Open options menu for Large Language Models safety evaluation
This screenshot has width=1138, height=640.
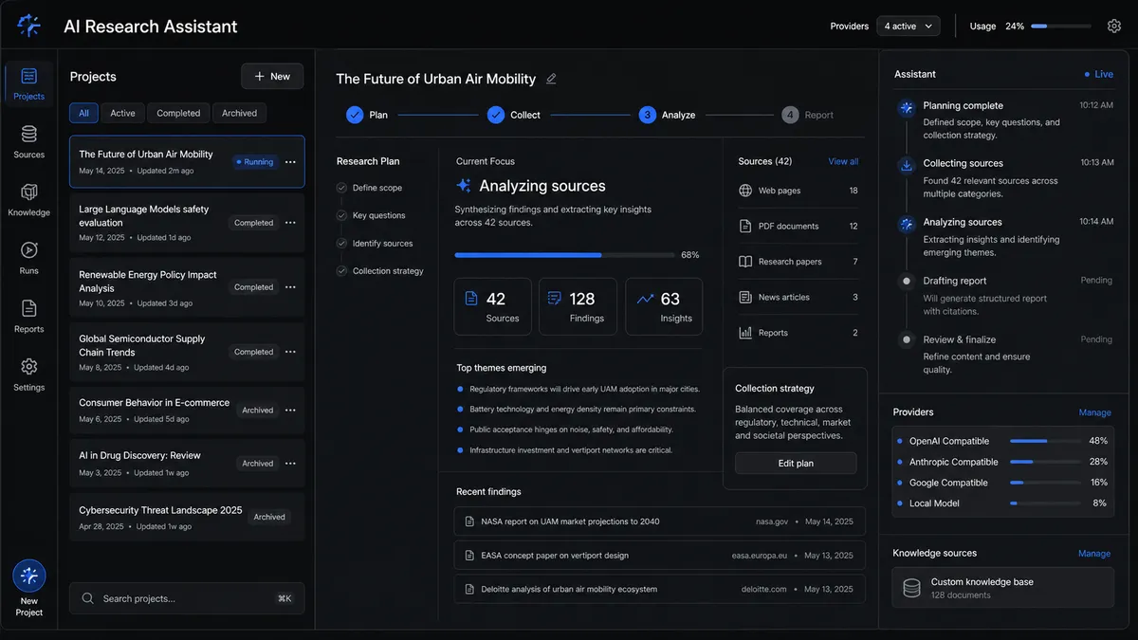click(290, 223)
